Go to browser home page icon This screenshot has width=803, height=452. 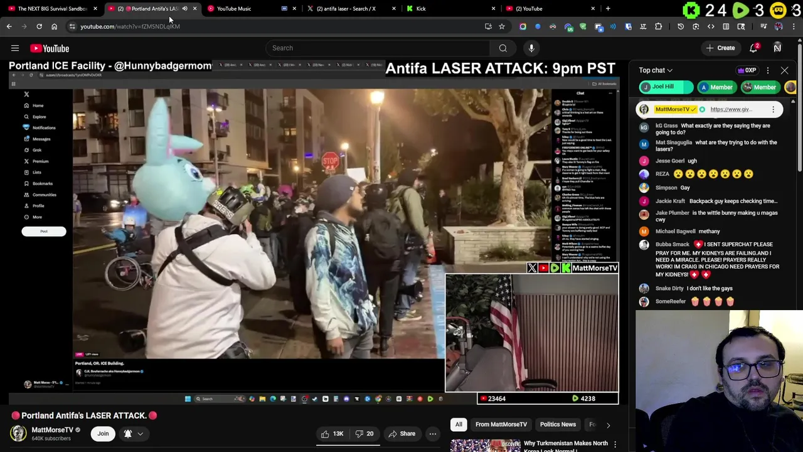54,26
